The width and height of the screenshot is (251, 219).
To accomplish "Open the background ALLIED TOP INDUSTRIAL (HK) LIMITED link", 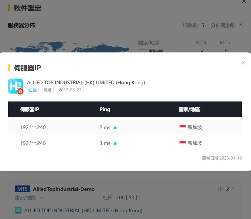I will click(x=83, y=210).
